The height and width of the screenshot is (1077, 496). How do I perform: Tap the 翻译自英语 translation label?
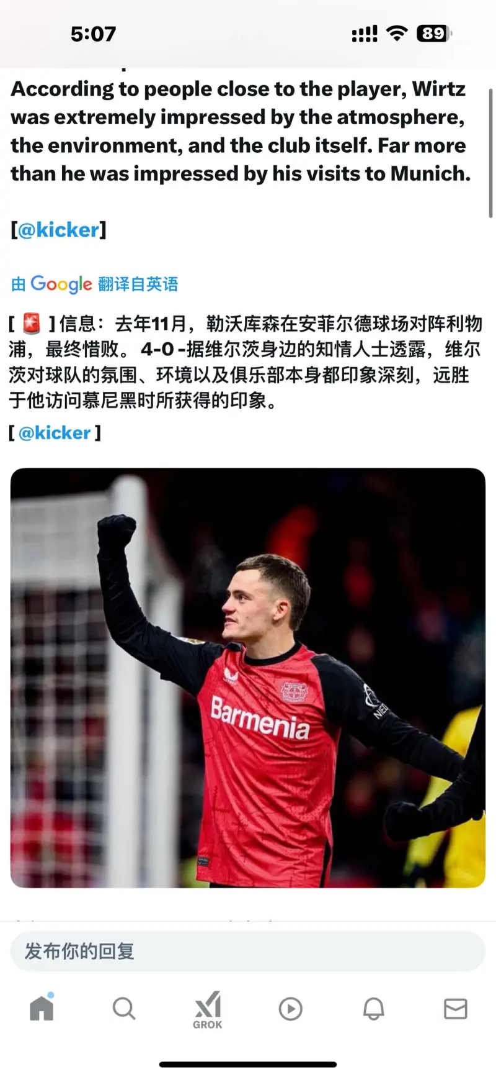point(138,284)
